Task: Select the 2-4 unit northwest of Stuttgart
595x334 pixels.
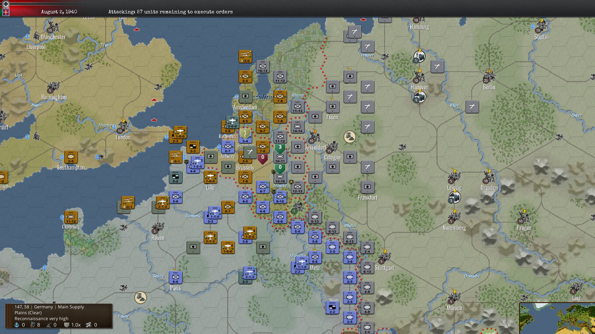Action: tap(367, 247)
